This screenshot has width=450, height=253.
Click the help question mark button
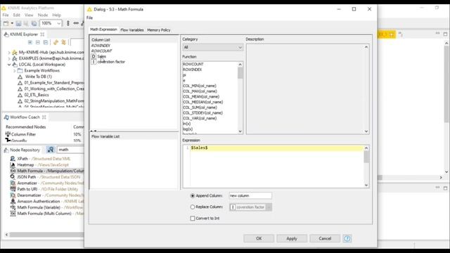[347, 238]
